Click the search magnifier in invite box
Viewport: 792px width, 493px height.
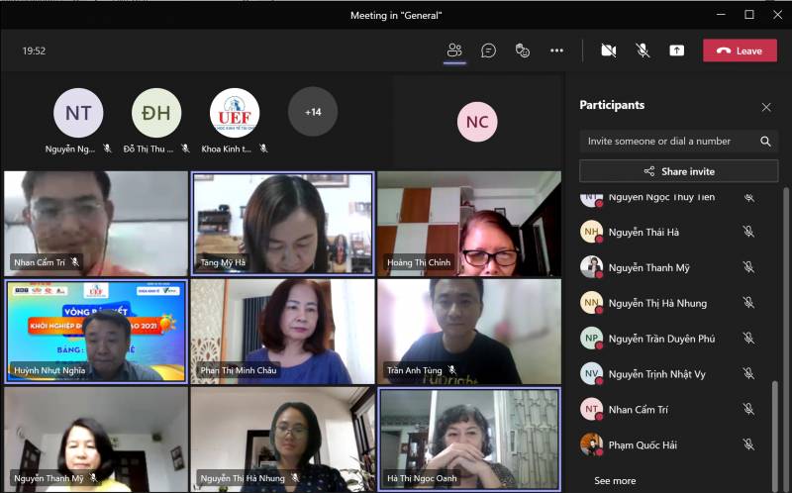[765, 142]
